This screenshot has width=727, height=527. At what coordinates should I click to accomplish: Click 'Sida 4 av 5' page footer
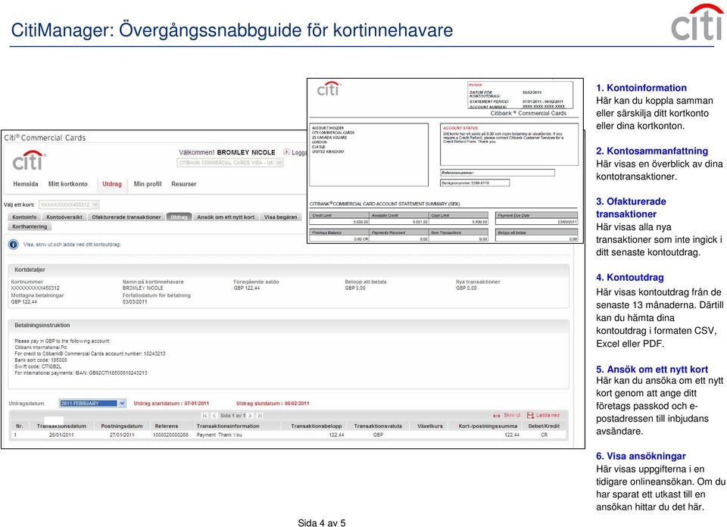click(322, 522)
